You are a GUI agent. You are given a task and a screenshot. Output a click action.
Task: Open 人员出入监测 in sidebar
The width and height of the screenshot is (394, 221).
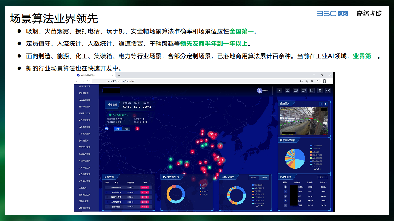click(85, 174)
